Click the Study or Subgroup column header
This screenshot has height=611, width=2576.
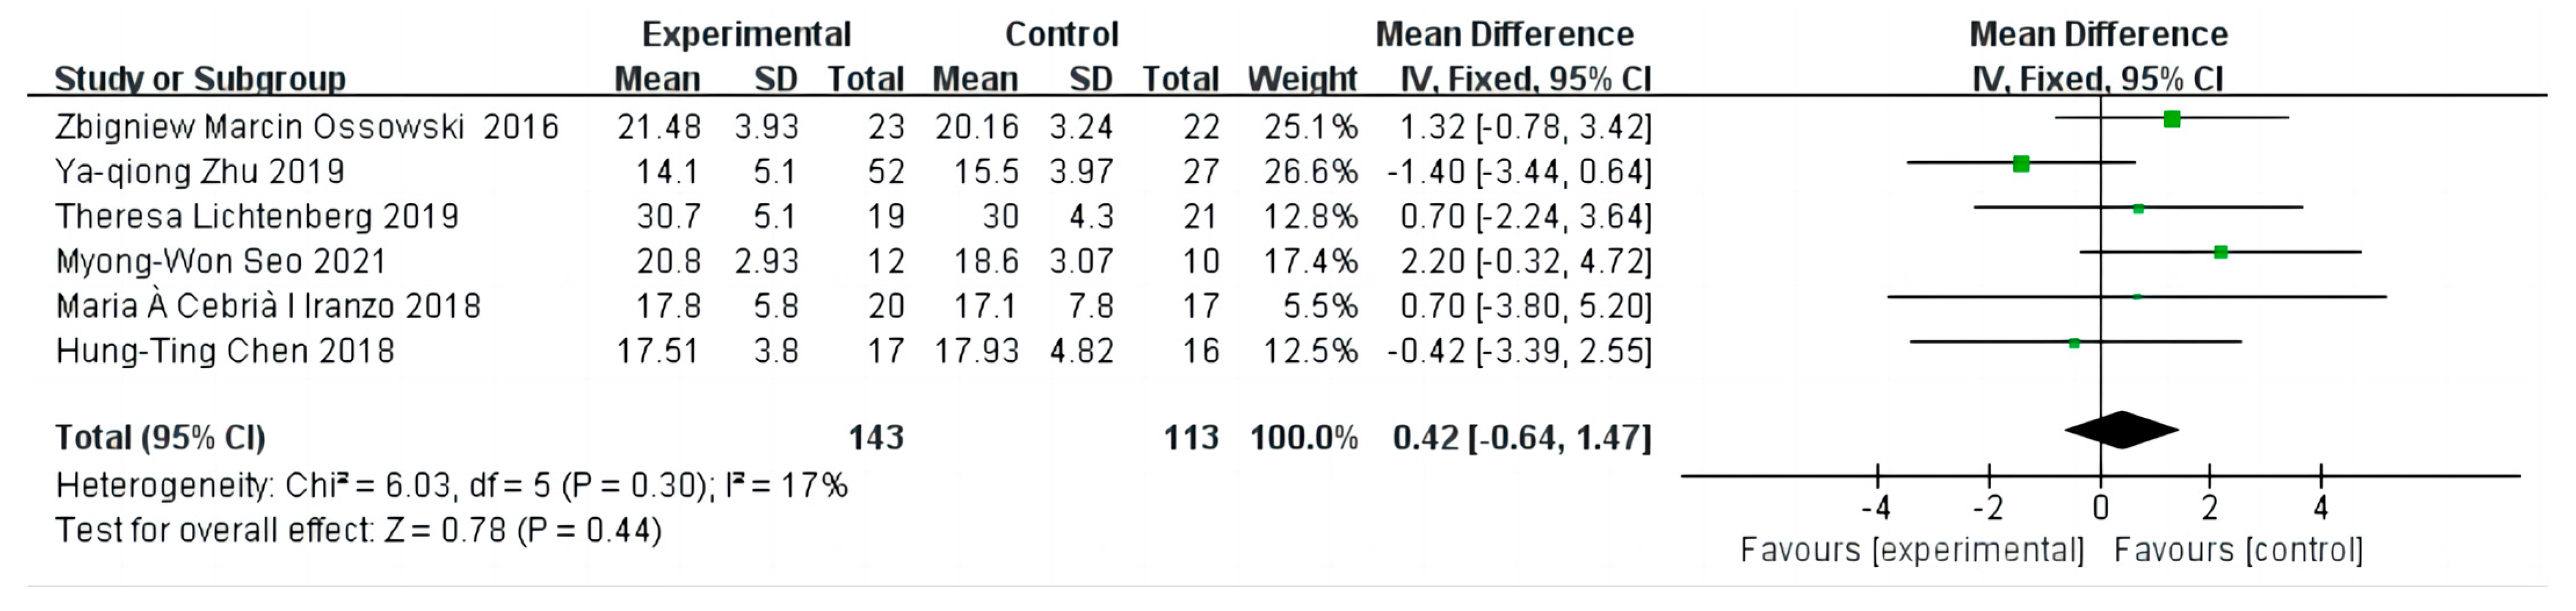point(200,79)
